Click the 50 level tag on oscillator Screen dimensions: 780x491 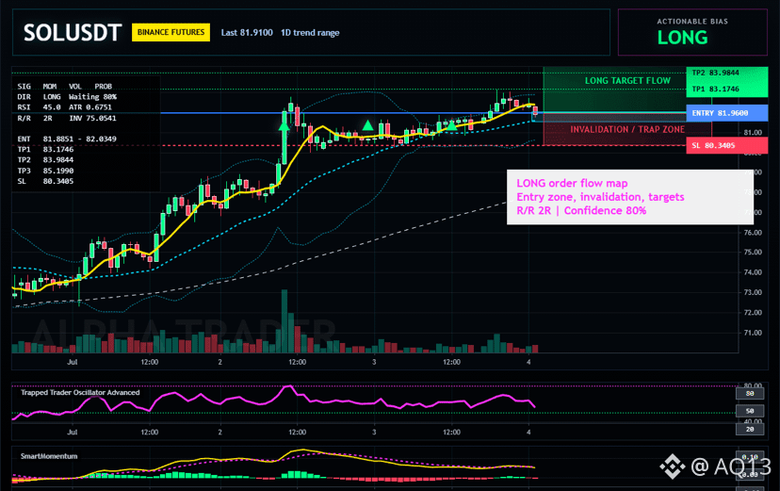(x=750, y=411)
